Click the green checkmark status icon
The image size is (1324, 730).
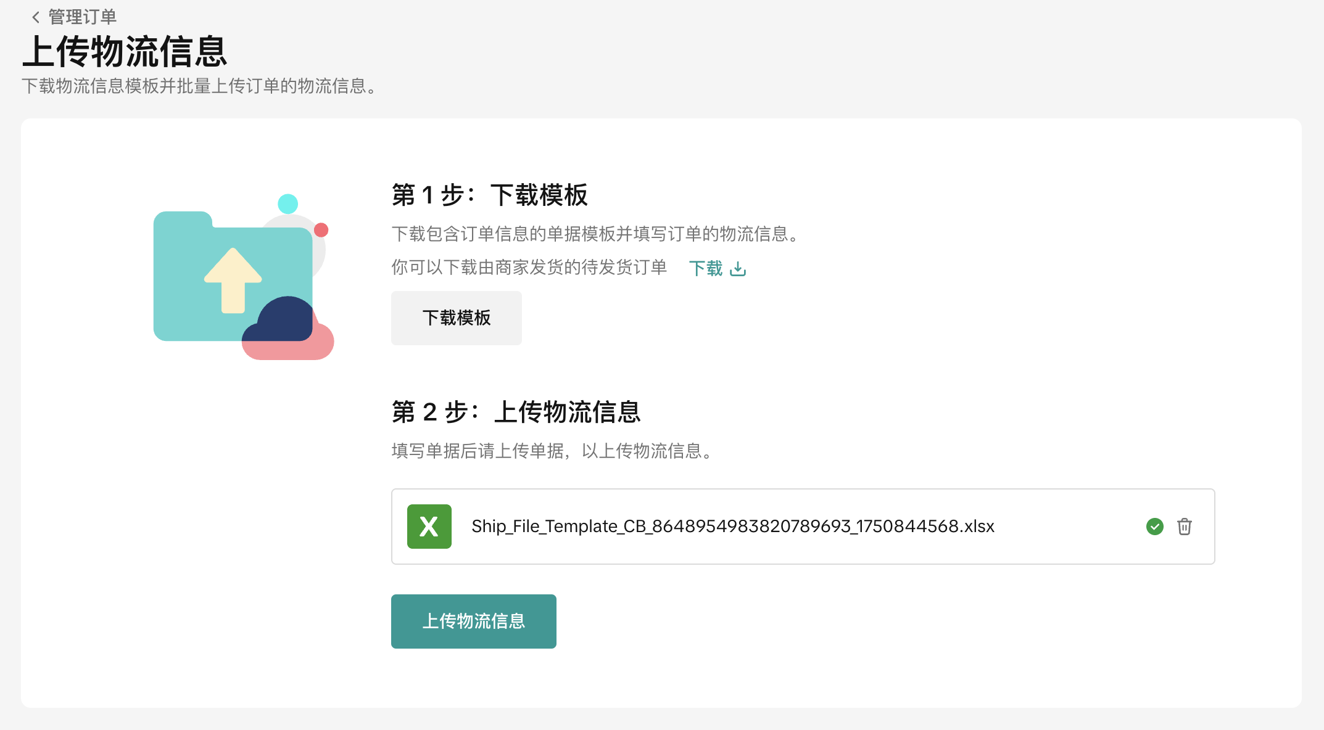click(1155, 527)
